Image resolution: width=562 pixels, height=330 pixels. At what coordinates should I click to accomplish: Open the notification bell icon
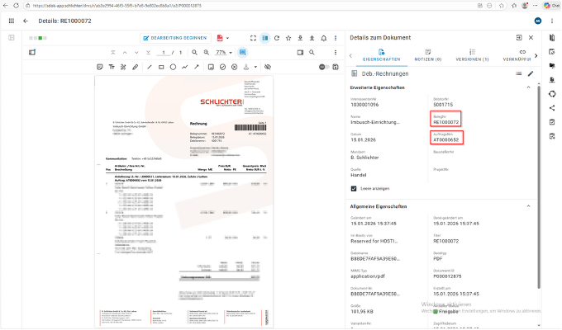[324, 38]
